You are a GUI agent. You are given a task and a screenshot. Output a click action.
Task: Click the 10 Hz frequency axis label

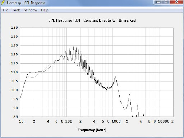point(21,121)
